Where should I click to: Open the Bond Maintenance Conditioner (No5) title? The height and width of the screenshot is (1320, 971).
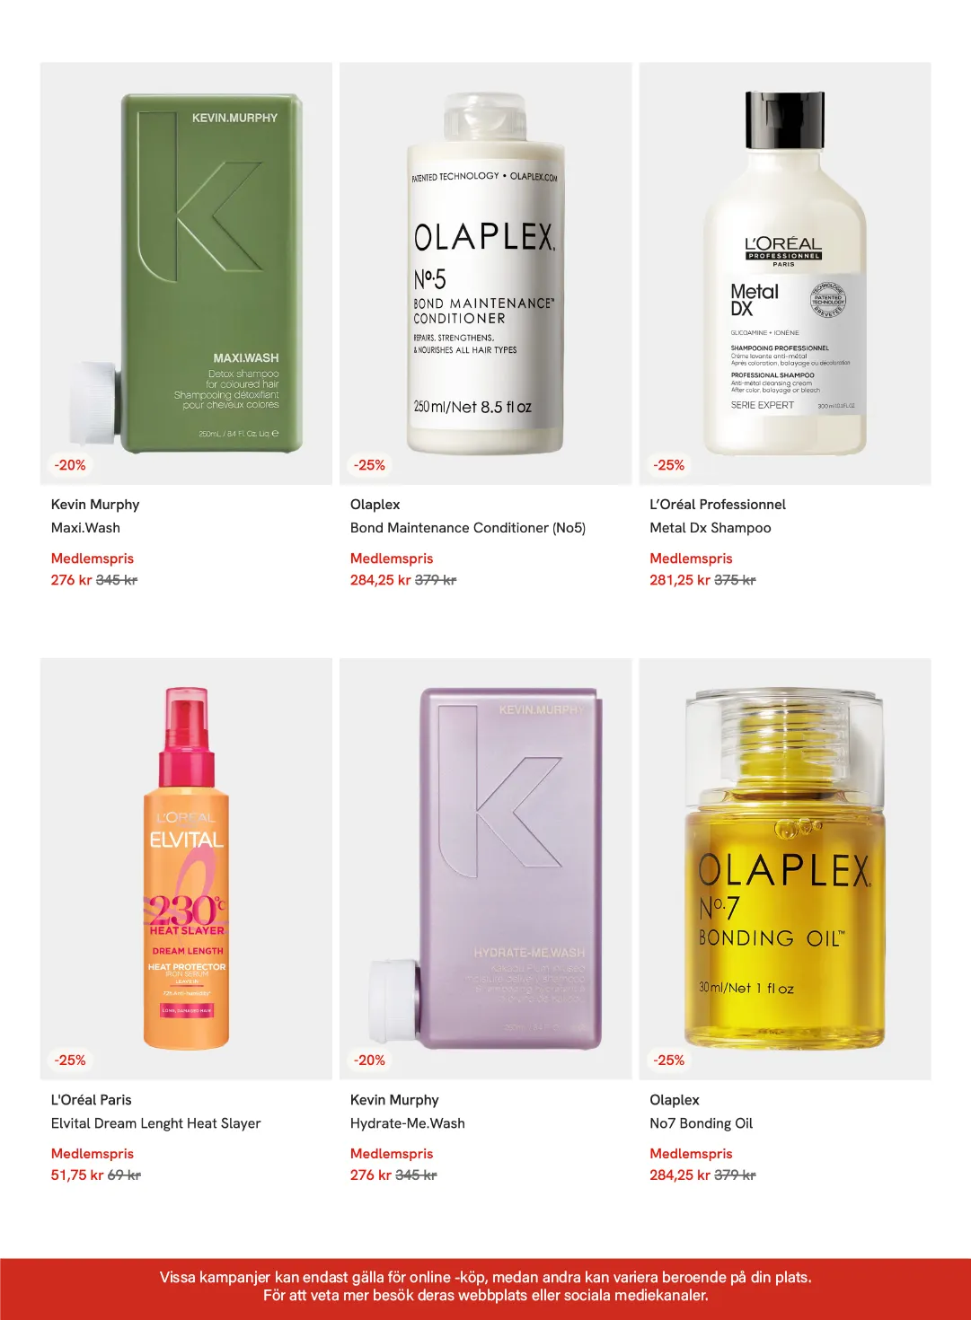tap(468, 528)
